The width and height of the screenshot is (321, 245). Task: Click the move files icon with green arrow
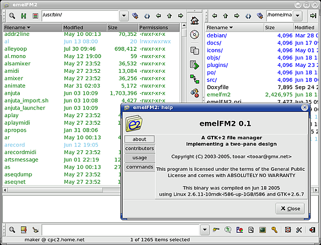(x=195, y=65)
